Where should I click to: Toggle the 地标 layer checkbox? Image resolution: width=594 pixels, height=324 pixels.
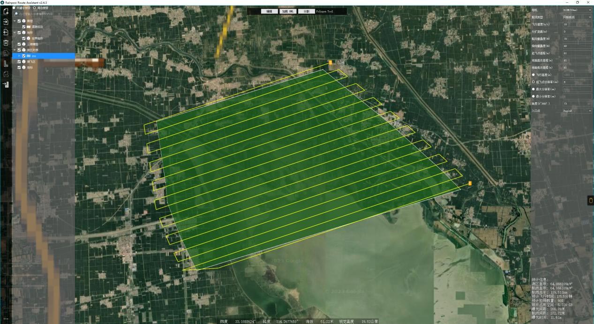point(19,67)
